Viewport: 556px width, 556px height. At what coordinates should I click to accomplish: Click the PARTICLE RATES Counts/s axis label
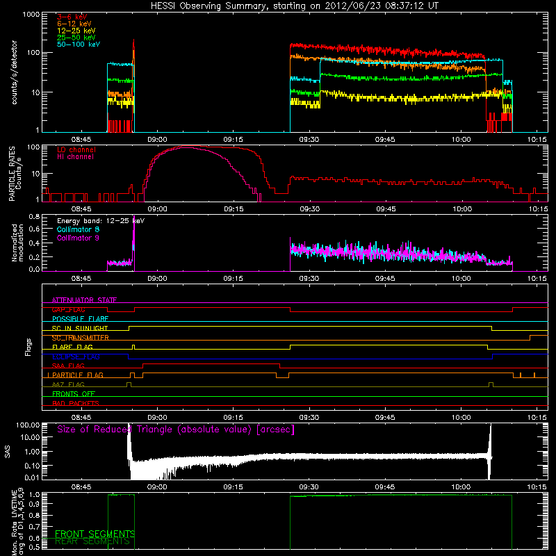(15, 174)
